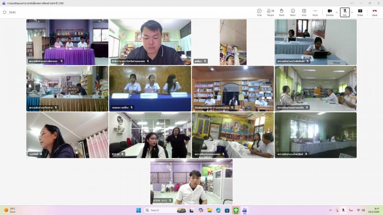Raise your hand in the meeting
Viewport: 383px width, 215px height.
click(282, 12)
